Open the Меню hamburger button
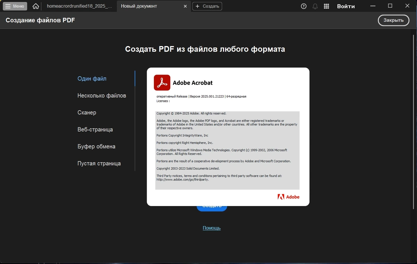Screen dimensions: 417x264 click(15, 6)
